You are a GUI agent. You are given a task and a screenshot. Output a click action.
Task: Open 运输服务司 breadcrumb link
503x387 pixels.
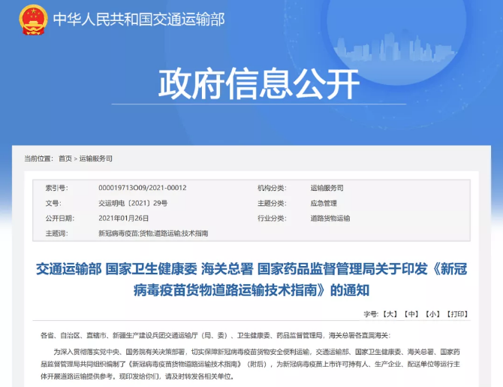coord(96,159)
